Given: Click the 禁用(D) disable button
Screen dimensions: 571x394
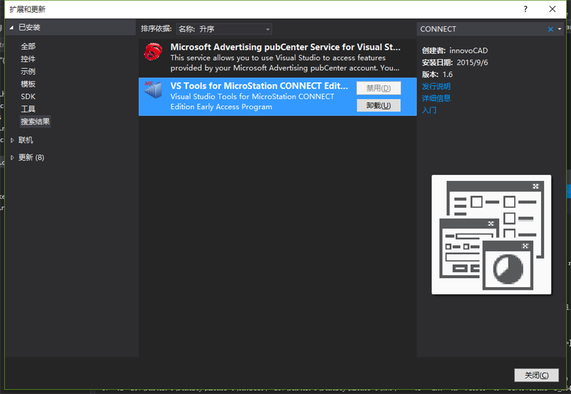Looking at the screenshot, I should click(x=378, y=88).
